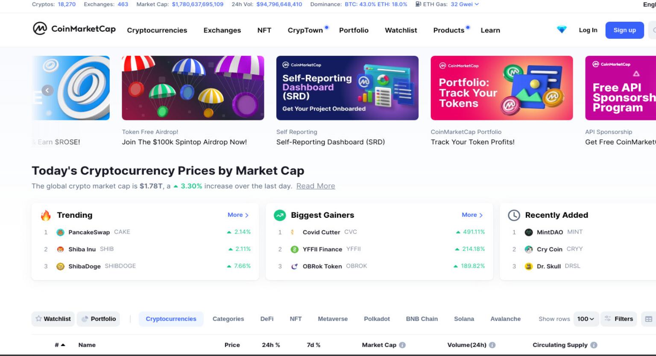Click the Recently Added clock icon

514,215
